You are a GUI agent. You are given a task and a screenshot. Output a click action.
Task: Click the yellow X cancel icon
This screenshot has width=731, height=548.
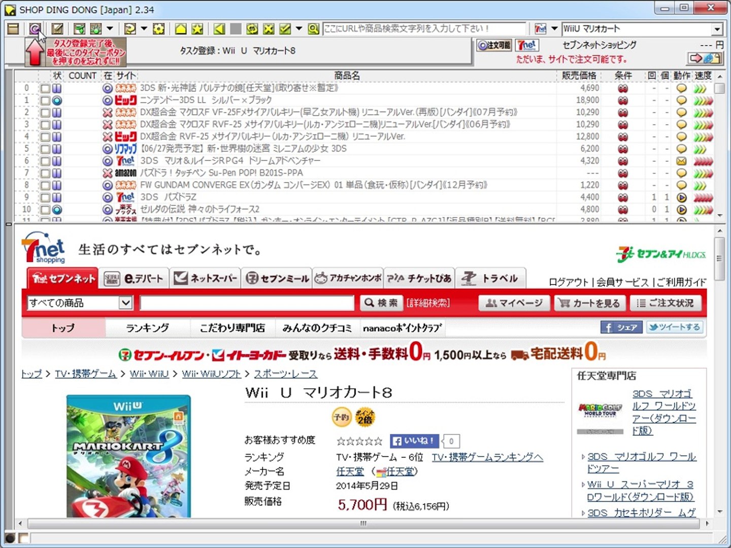pyautogui.click(x=269, y=29)
